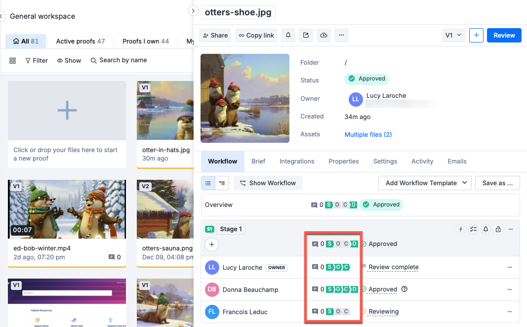Click the bell notification icon in proof toolbar
527x327 pixels.
tap(288, 35)
